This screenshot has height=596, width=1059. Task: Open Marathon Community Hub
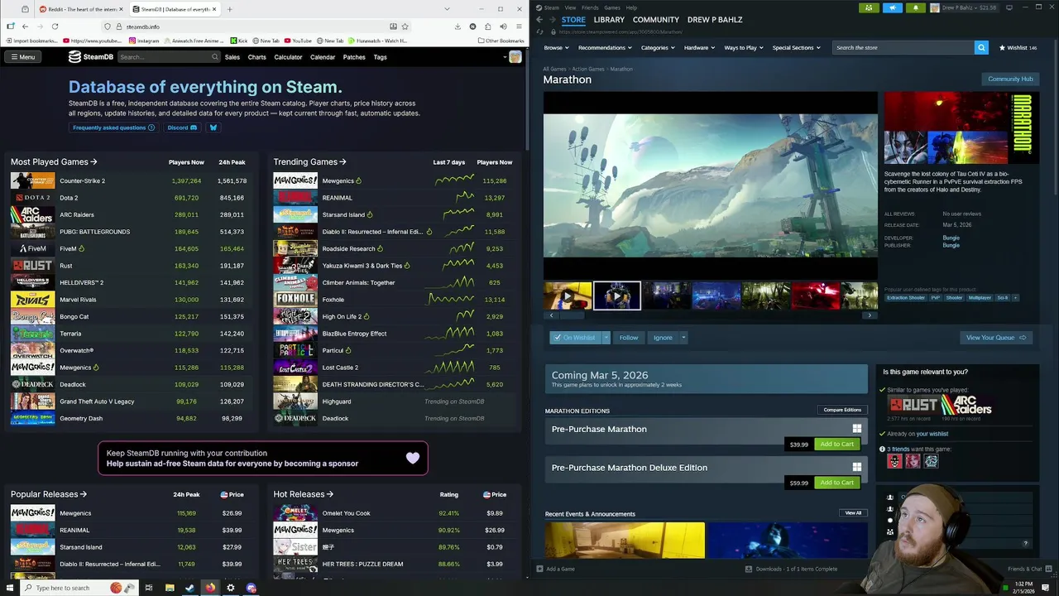click(1010, 79)
